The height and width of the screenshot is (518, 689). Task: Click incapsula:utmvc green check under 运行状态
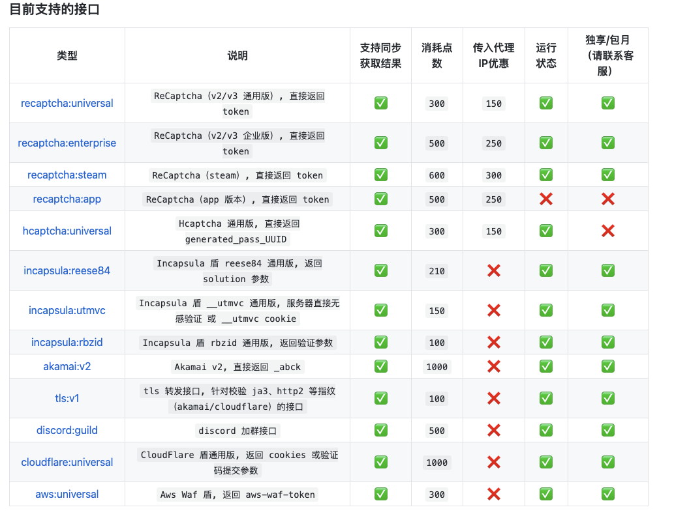pyautogui.click(x=545, y=310)
